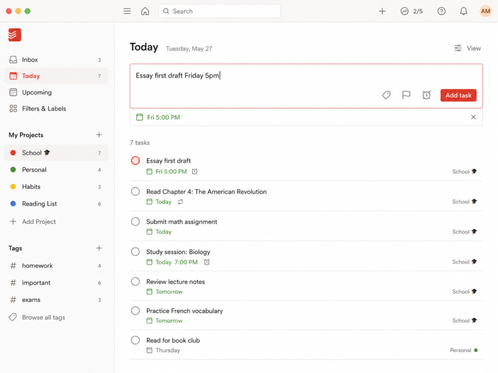Open Review lecture notes task title

pos(176,282)
